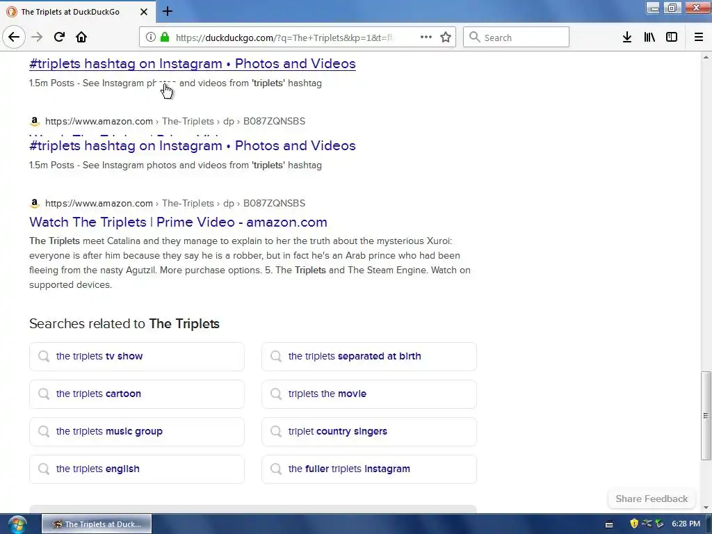Click the green arrow tray icon left of clock

659,524
